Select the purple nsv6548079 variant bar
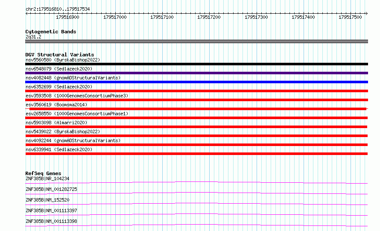Image resolution: width=380 pixels, height=231 pixels. click(x=196, y=73)
